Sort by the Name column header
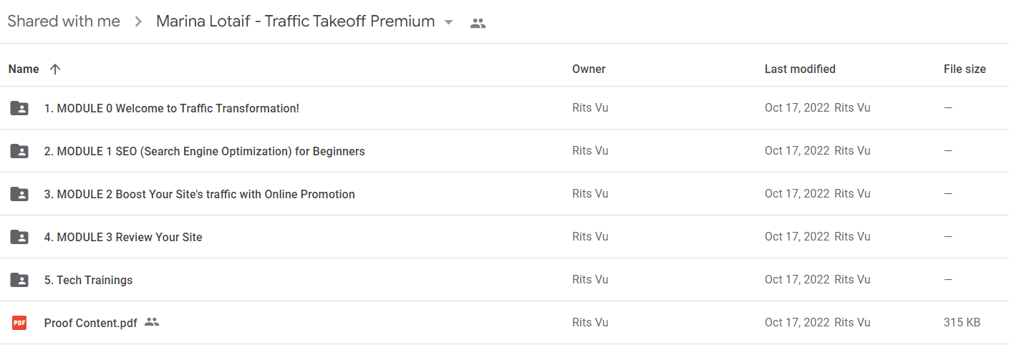The image size is (1009, 345). 24,69
